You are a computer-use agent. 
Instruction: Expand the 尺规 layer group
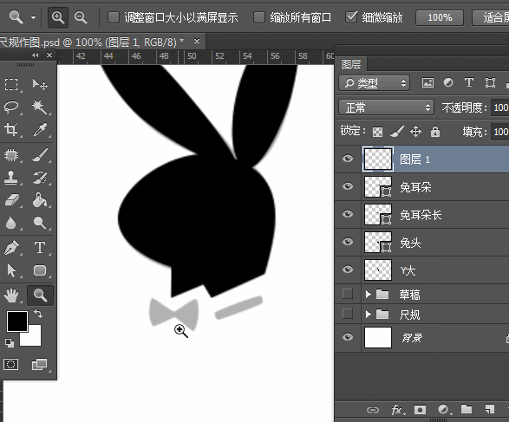[x=369, y=314]
